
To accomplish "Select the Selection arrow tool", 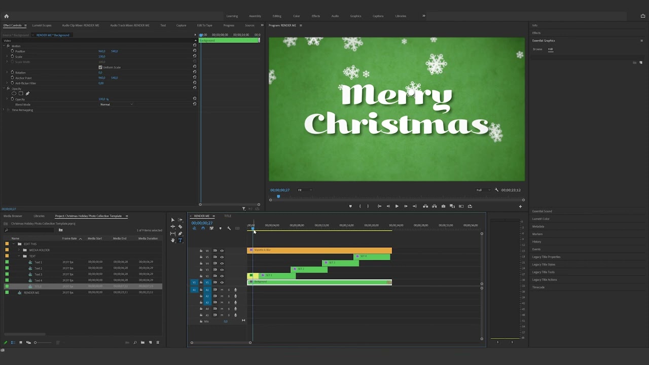I will coord(173,220).
